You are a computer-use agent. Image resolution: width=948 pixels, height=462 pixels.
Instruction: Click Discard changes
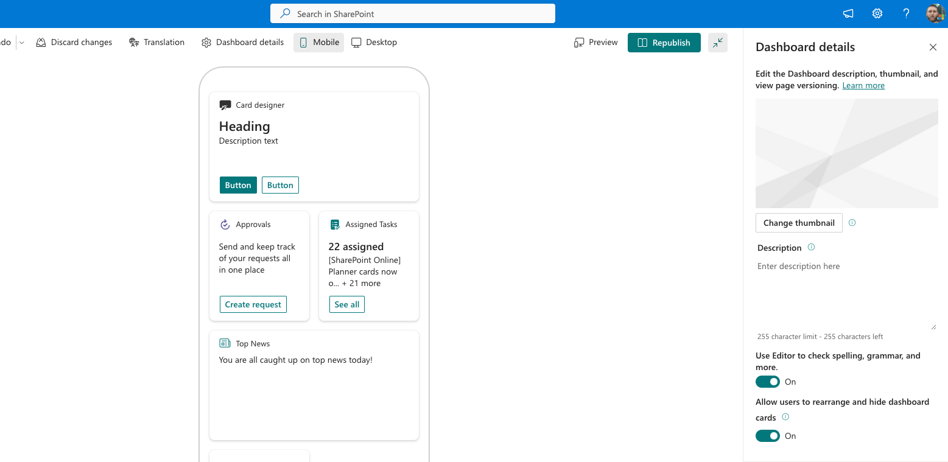tap(74, 43)
